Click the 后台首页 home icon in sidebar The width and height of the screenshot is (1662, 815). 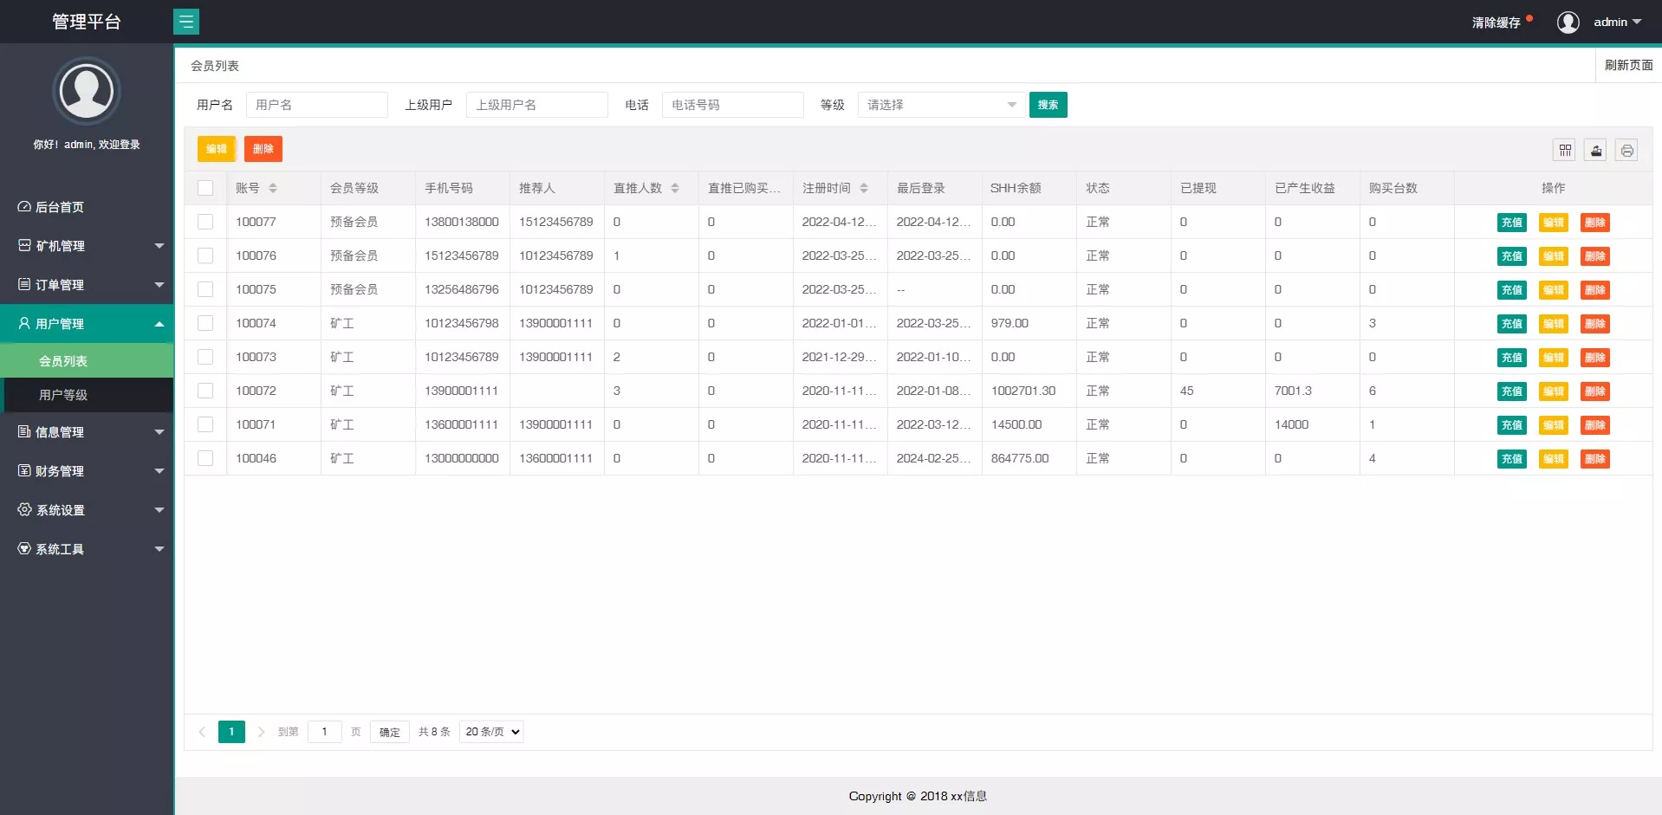pos(23,206)
